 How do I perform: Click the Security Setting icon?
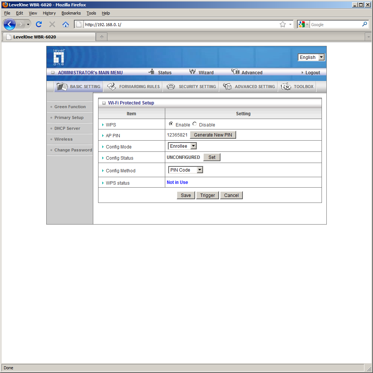click(x=171, y=87)
